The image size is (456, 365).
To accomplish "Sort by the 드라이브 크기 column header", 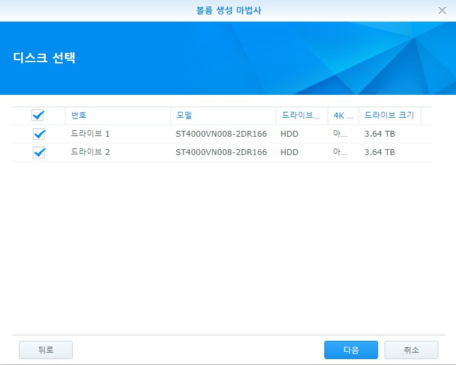I will tap(390, 116).
